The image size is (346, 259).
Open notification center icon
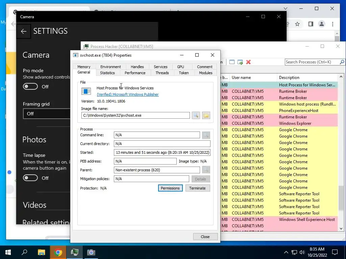(x=335, y=252)
